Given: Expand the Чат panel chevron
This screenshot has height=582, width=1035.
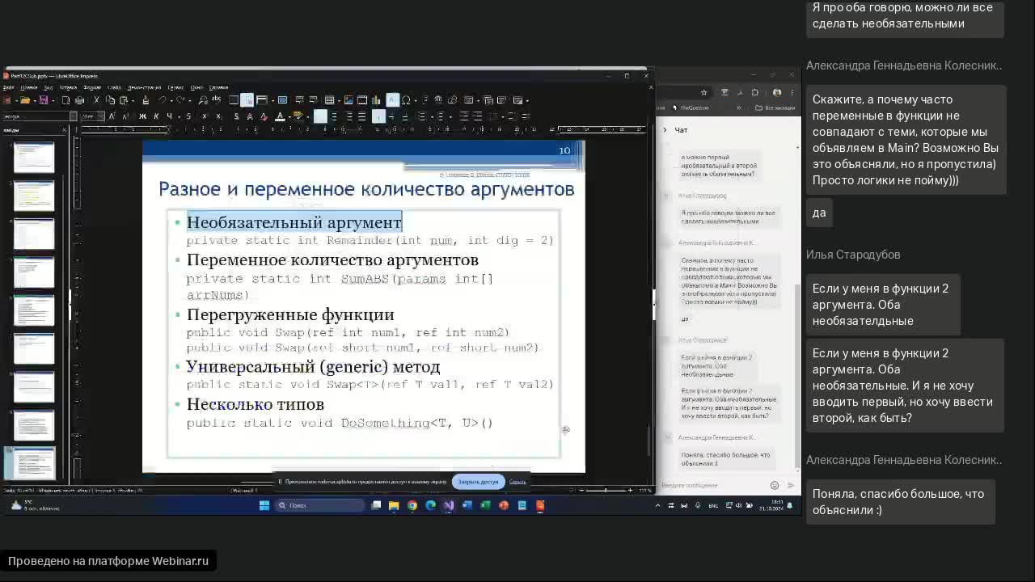Looking at the screenshot, I should (665, 129).
